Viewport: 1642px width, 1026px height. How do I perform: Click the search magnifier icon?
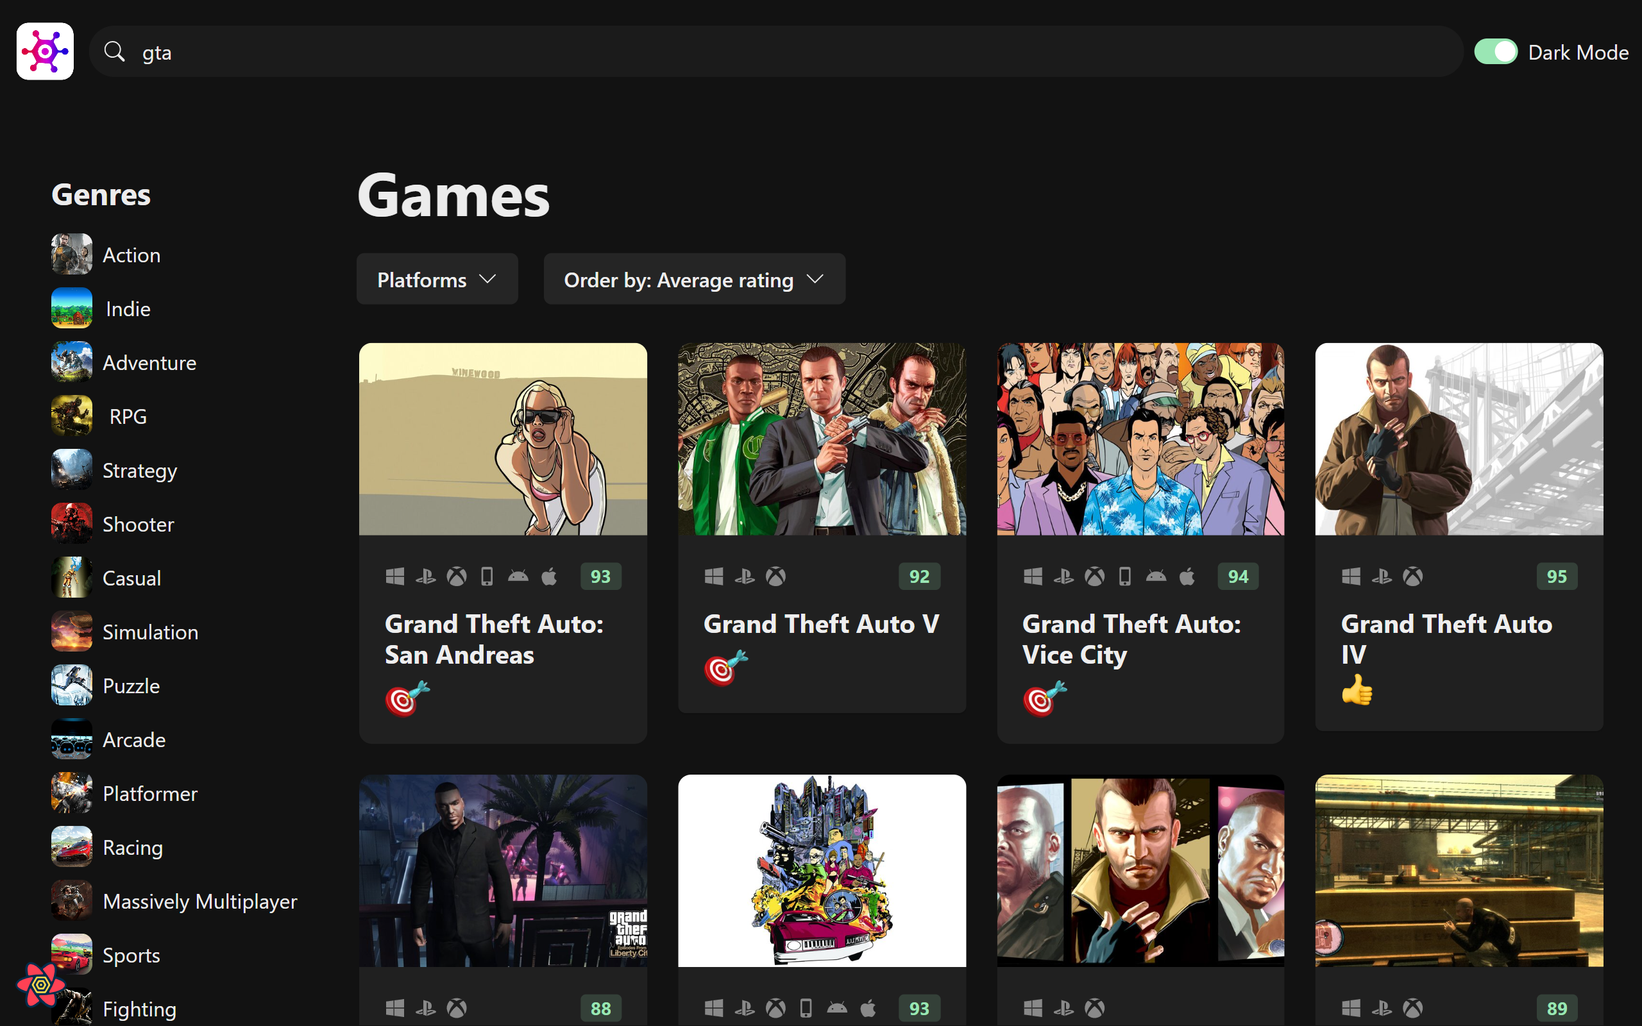pos(114,51)
